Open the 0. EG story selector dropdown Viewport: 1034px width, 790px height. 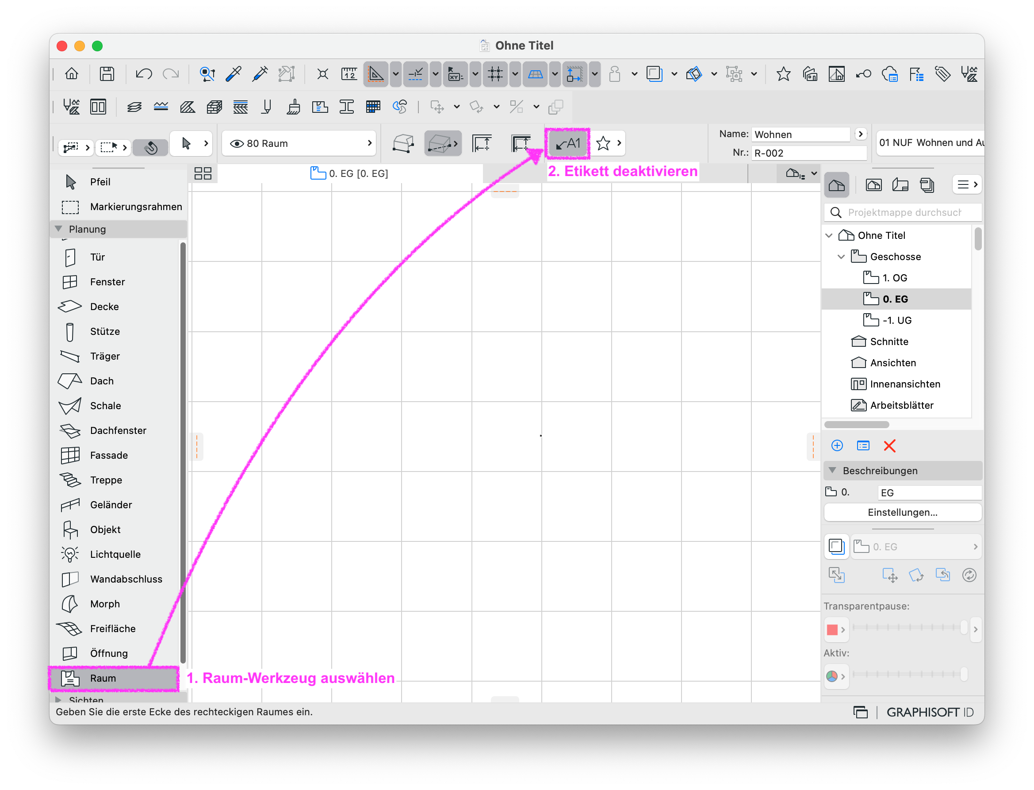pos(917,547)
